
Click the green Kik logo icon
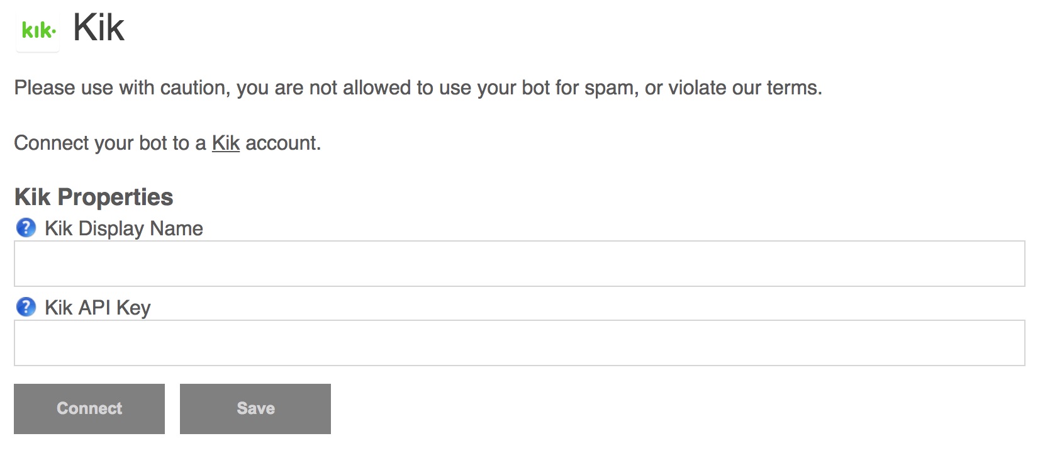click(38, 30)
